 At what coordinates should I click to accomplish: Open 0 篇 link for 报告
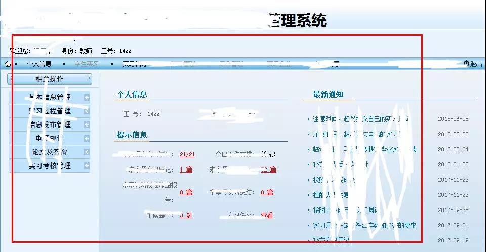[186, 192]
